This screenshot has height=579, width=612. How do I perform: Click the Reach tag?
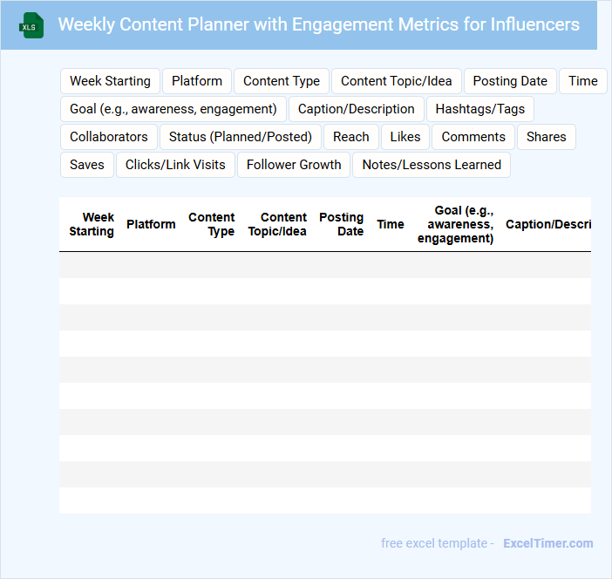click(x=351, y=137)
